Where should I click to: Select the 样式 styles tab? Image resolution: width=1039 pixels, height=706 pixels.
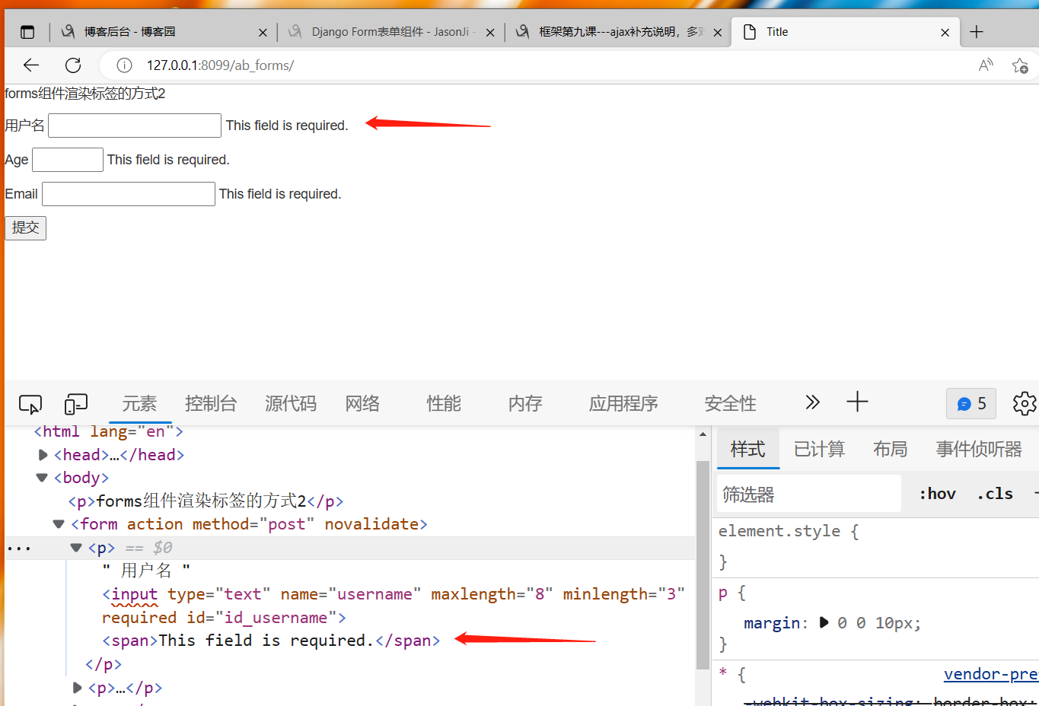pos(747,450)
